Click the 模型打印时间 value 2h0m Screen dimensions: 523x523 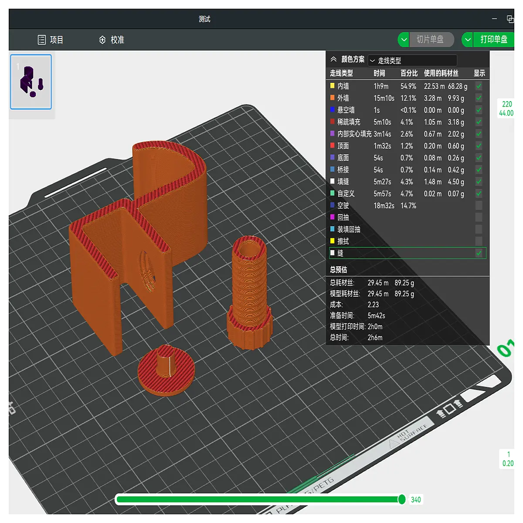point(375,326)
